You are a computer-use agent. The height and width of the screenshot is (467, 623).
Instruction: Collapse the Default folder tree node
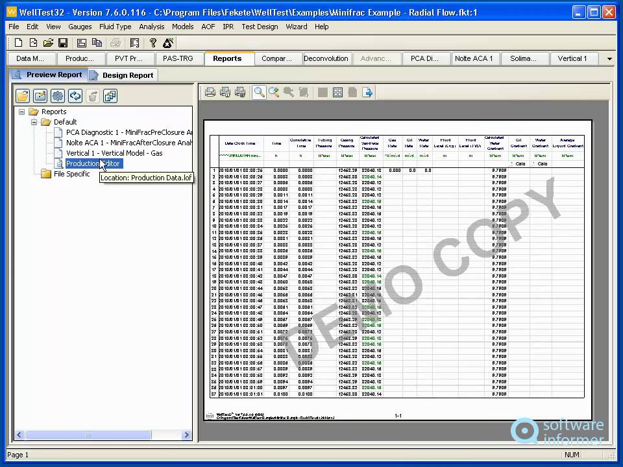[34, 123]
